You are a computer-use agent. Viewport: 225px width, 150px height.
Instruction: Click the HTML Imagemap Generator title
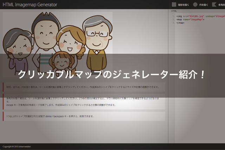click(30, 5)
